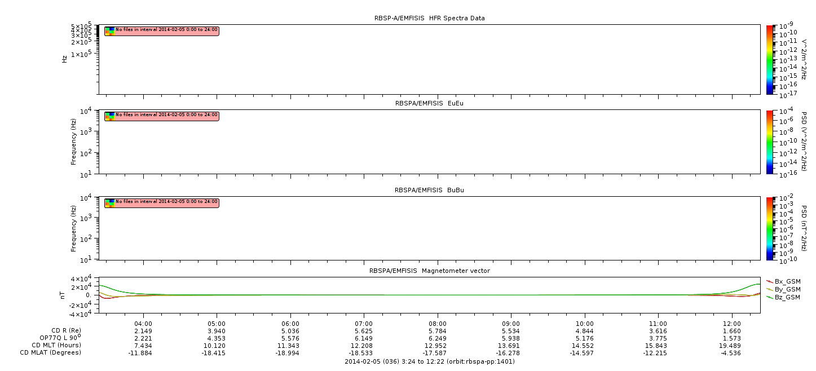
Task: Select the 'RBSPA/EMFISIS Magnetometer vector' plot title
Action: pos(429,271)
